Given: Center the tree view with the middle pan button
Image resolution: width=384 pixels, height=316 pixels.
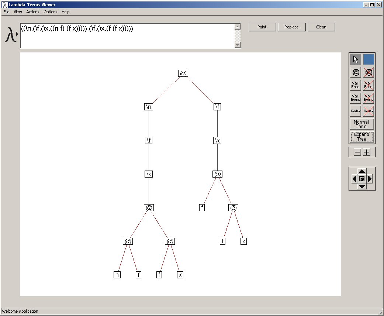Looking at the screenshot, I should 362,179.
